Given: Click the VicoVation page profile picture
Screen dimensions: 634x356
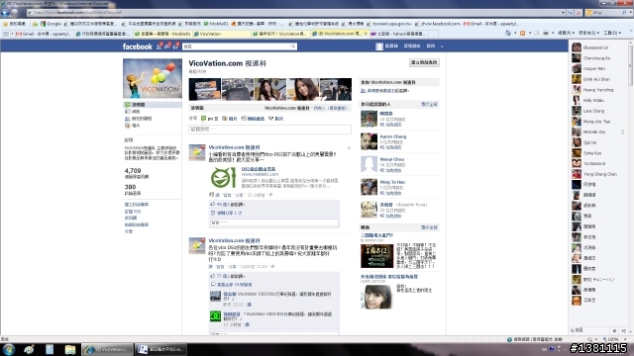Looking at the screenshot, I should pyautogui.click(x=153, y=78).
